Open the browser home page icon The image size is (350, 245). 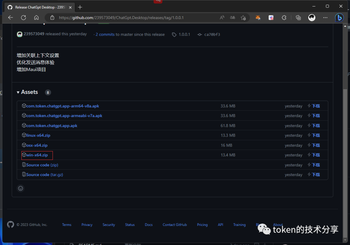[36, 17]
